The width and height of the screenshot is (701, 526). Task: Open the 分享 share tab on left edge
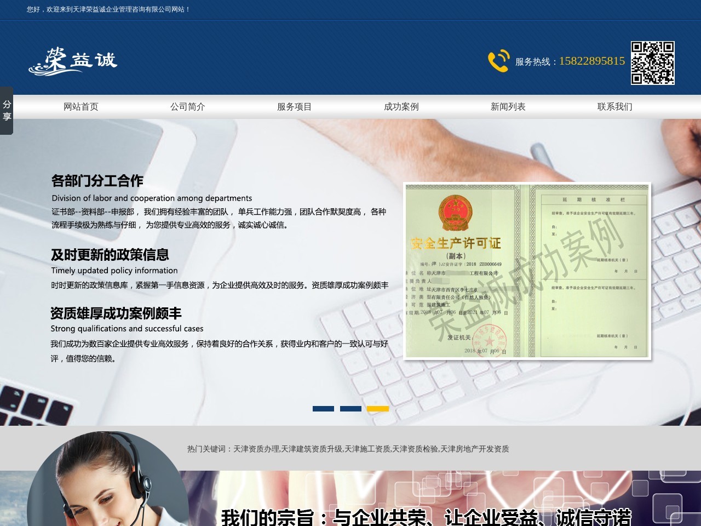(7, 109)
